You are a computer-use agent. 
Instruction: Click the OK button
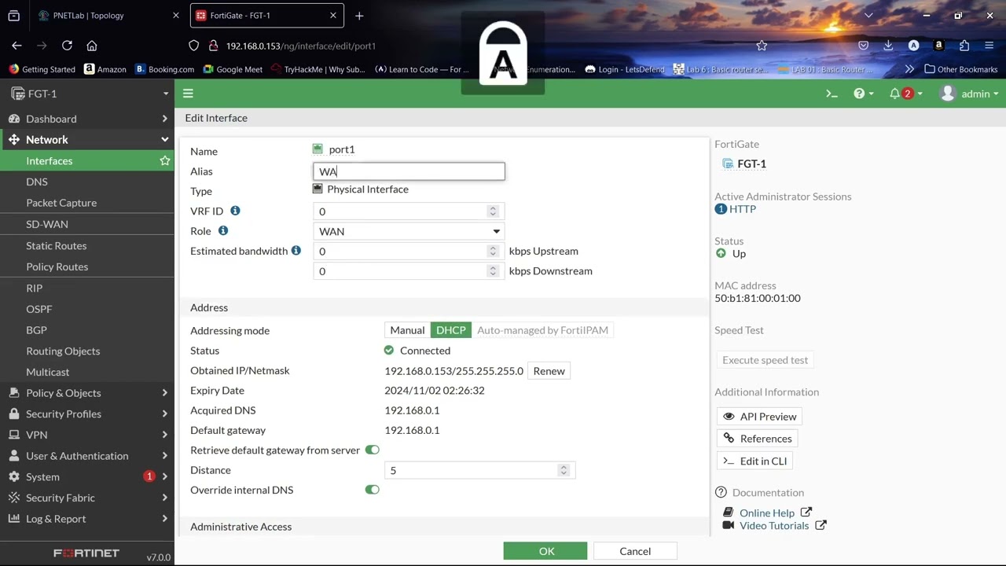coord(545,551)
